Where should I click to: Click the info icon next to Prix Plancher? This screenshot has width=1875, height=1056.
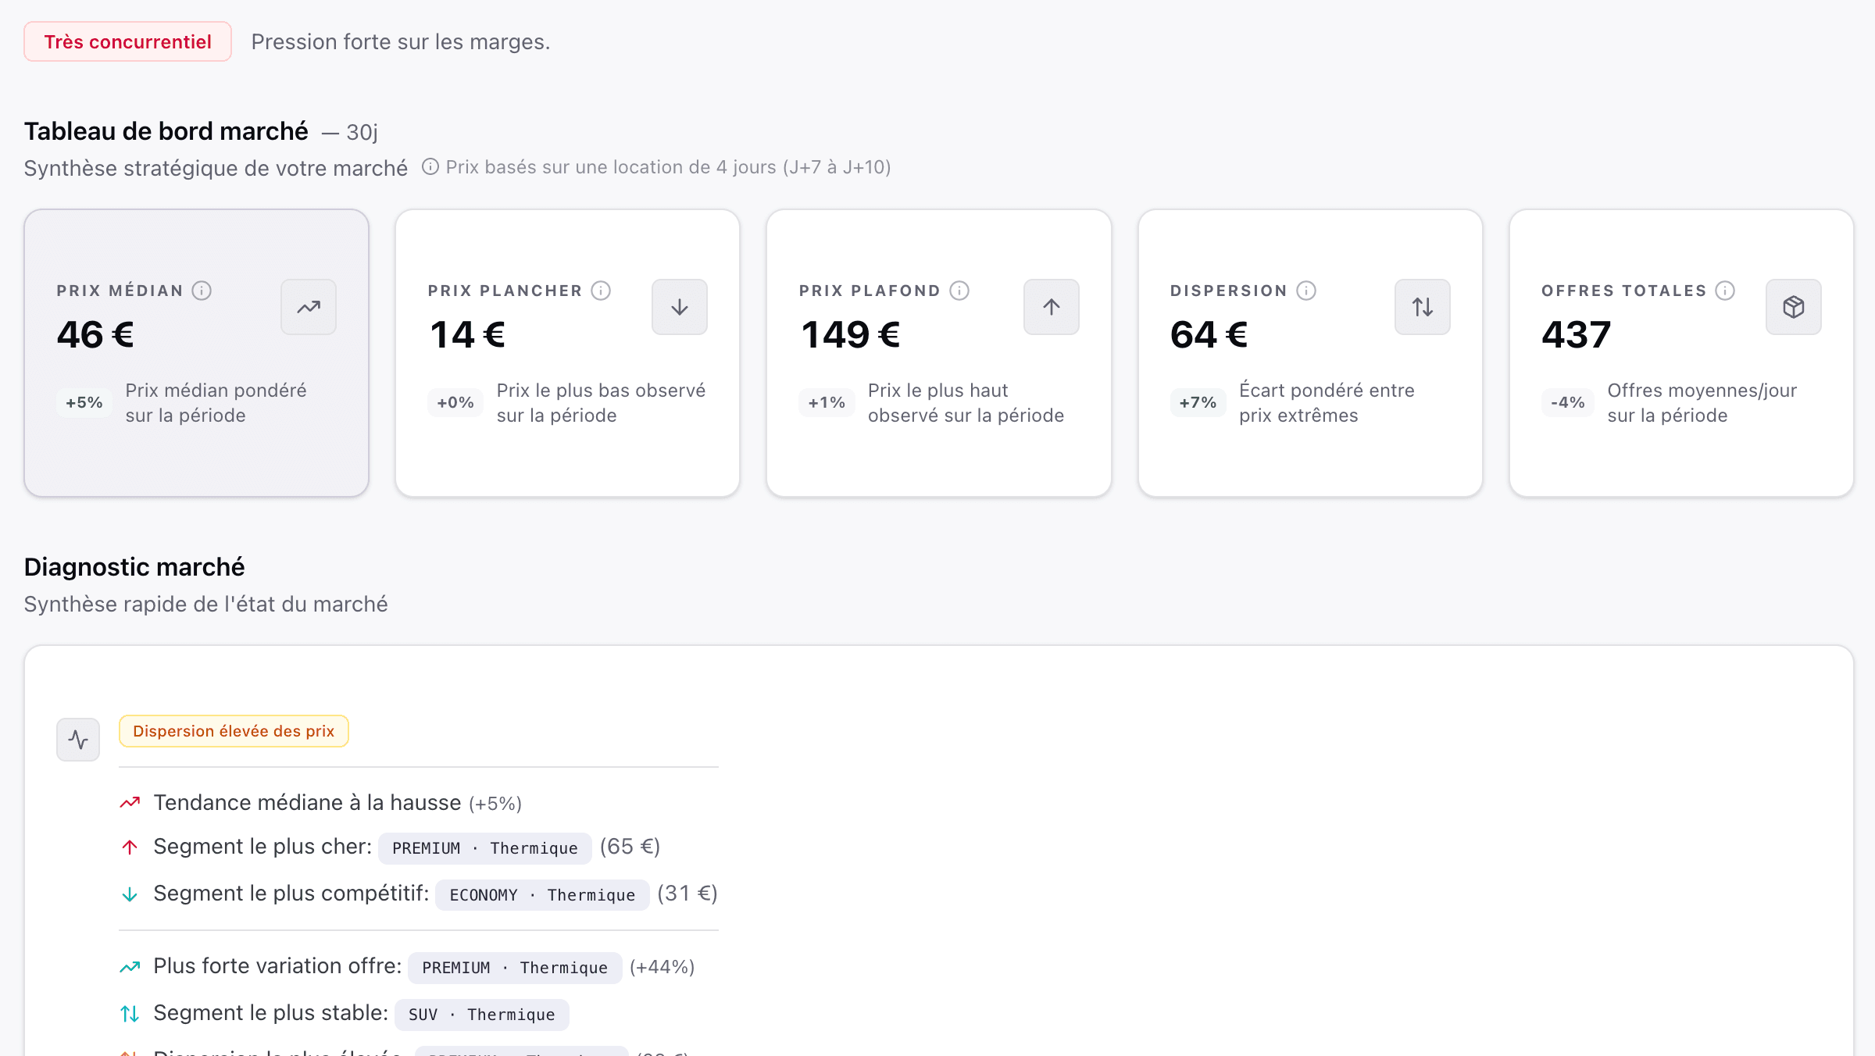[x=601, y=291]
